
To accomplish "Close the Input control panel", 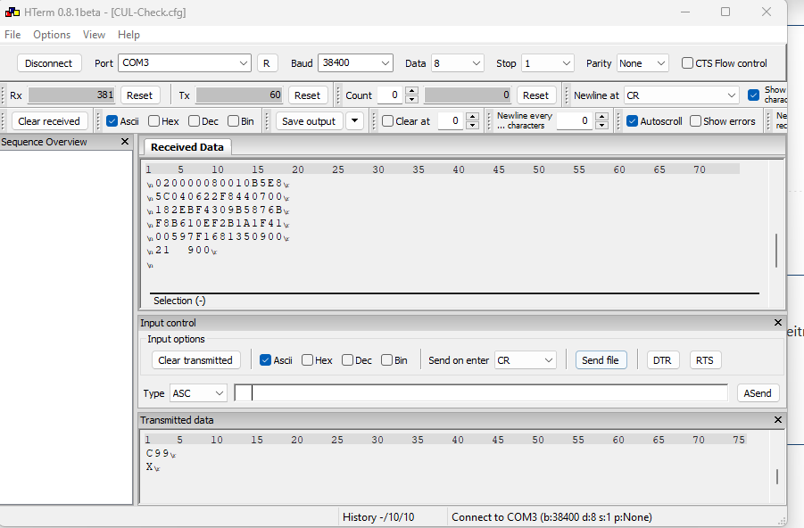I will click(x=778, y=323).
